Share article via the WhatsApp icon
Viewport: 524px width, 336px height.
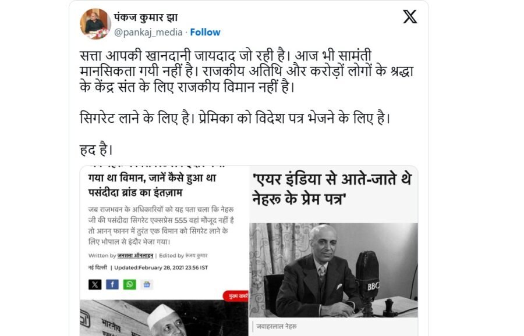click(130, 284)
